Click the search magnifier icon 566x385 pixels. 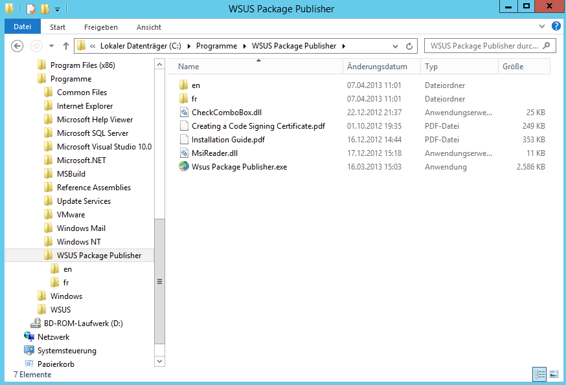[x=547, y=45]
